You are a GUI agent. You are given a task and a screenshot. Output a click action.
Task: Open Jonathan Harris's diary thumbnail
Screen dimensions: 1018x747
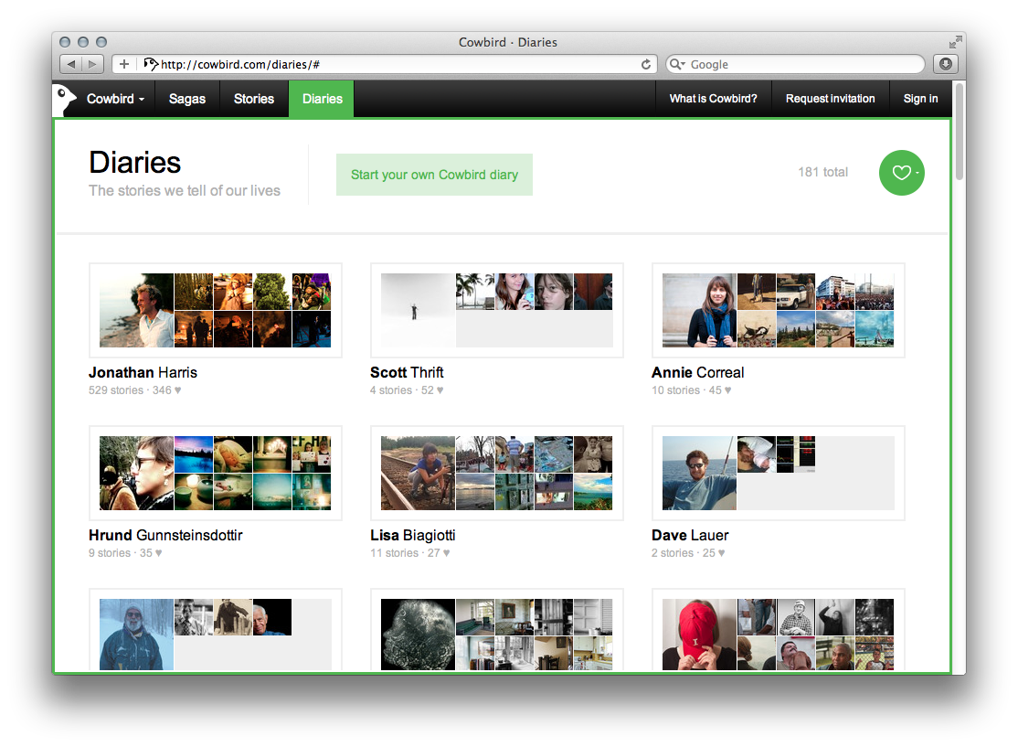(215, 310)
